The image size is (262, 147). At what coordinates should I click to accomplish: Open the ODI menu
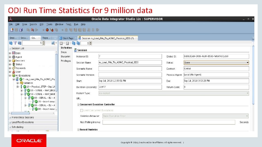[x=41, y=24]
